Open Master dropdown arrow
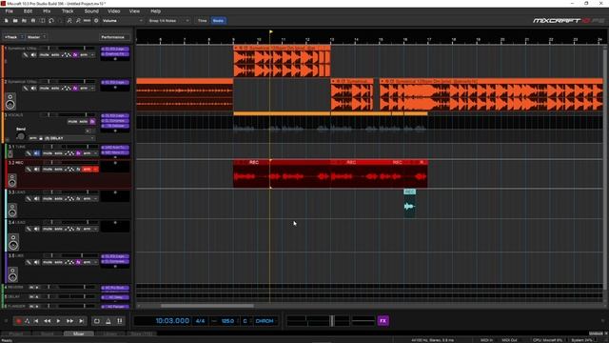 tap(45, 37)
